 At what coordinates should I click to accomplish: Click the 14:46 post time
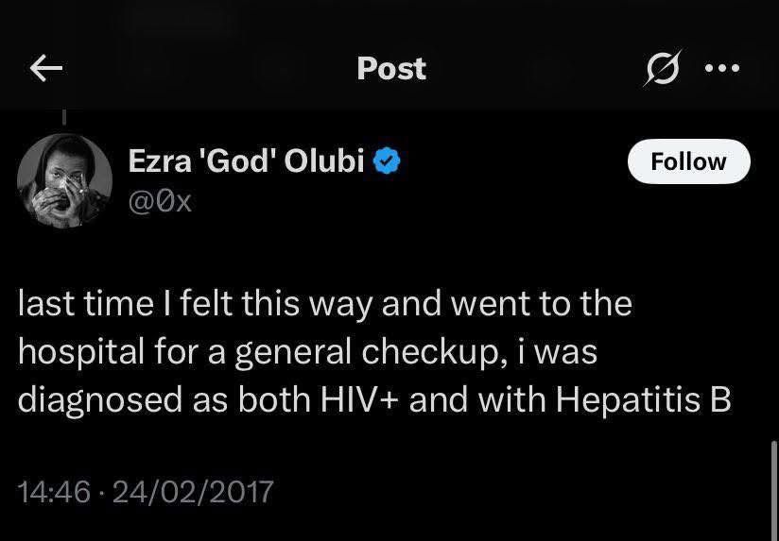54,491
